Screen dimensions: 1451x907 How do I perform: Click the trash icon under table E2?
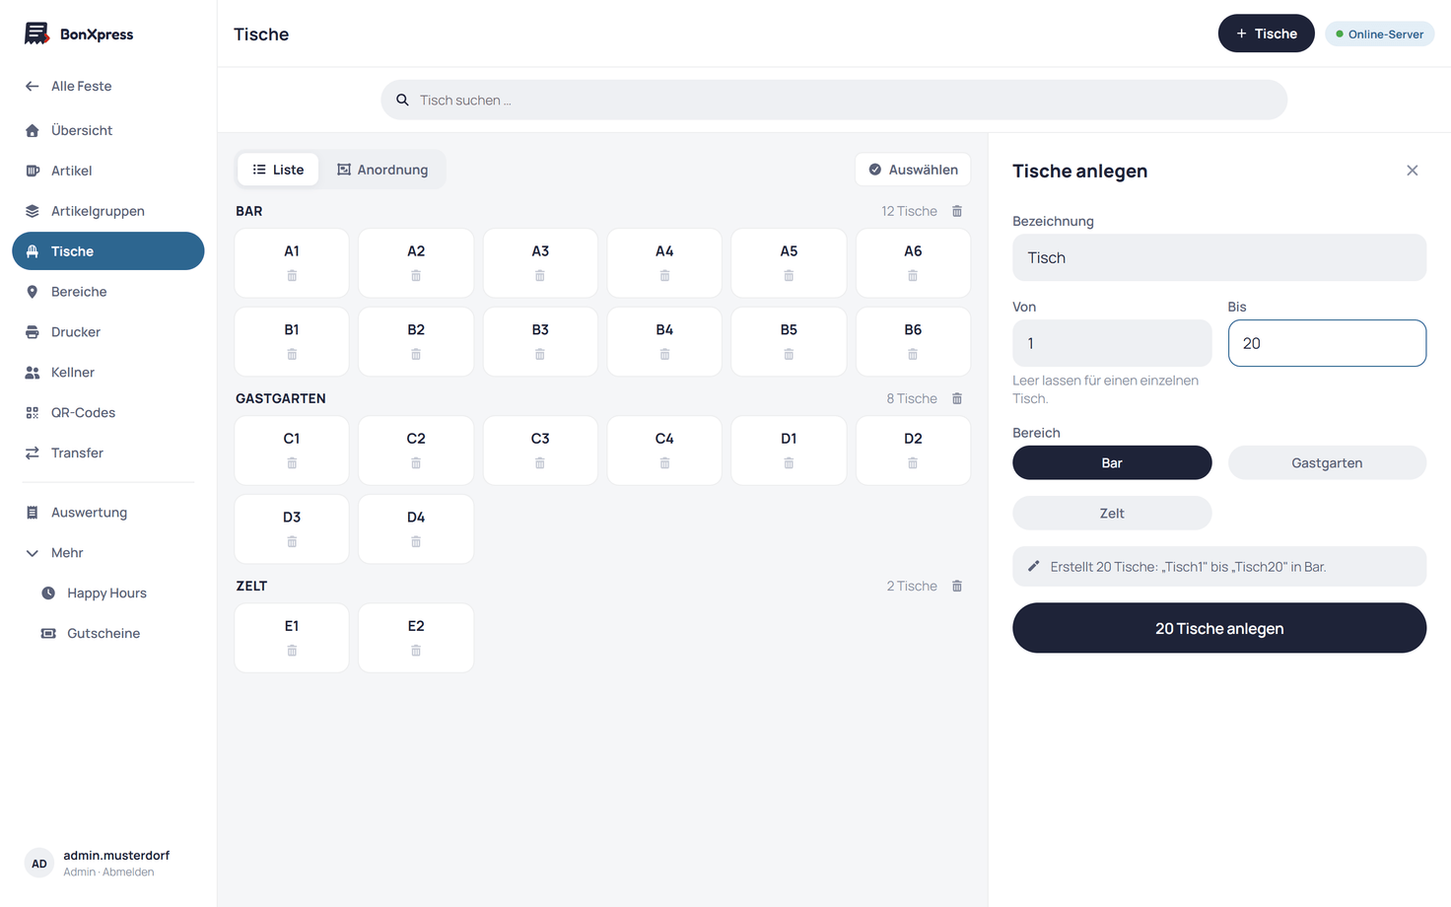416,651
